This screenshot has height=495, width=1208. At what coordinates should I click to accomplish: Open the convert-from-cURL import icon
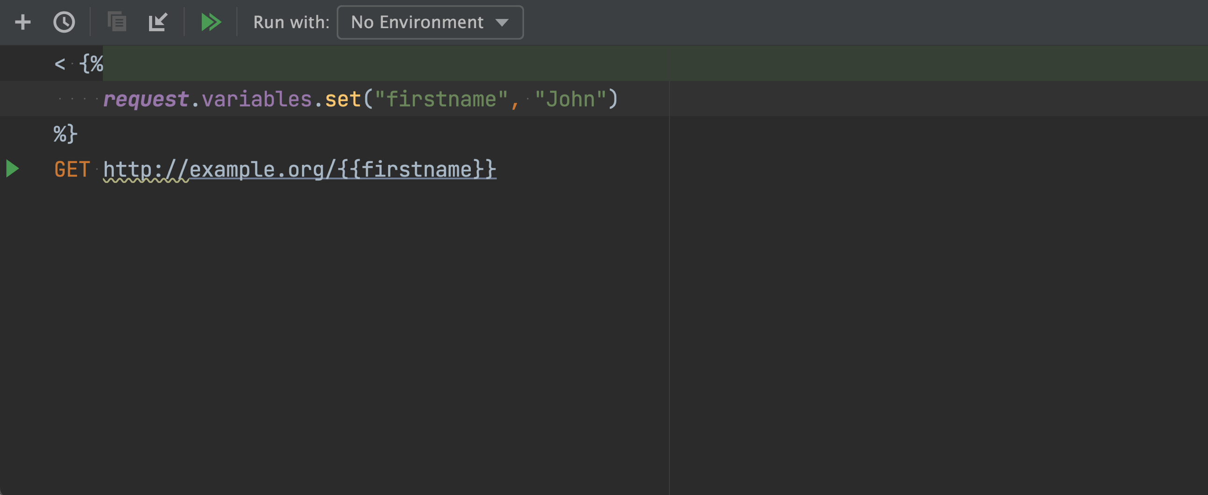pyautogui.click(x=158, y=21)
